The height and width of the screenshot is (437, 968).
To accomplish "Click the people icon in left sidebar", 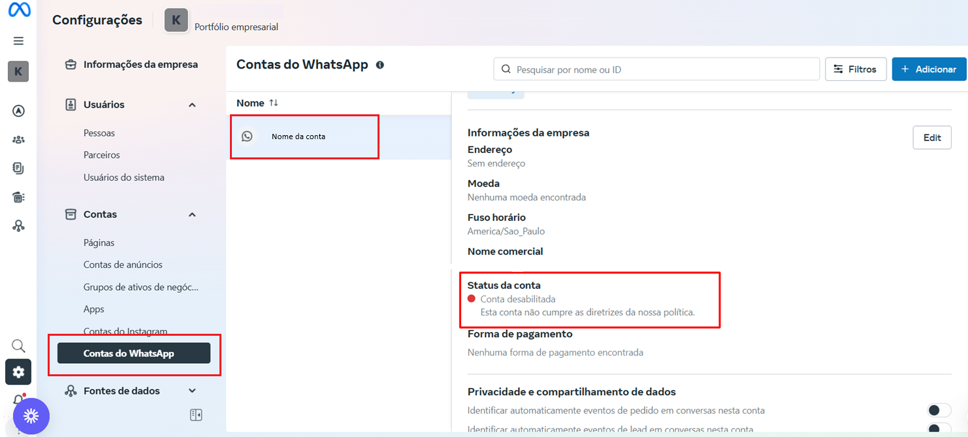I will 18,139.
